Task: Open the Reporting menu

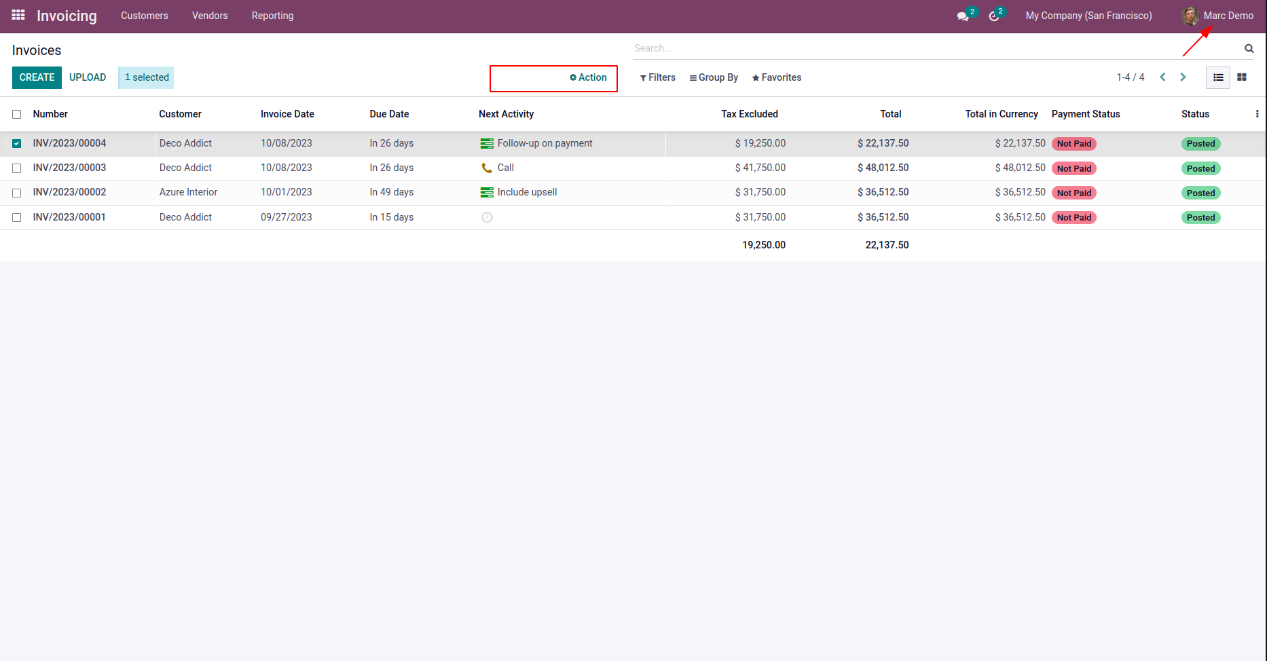Action: pyautogui.click(x=272, y=16)
